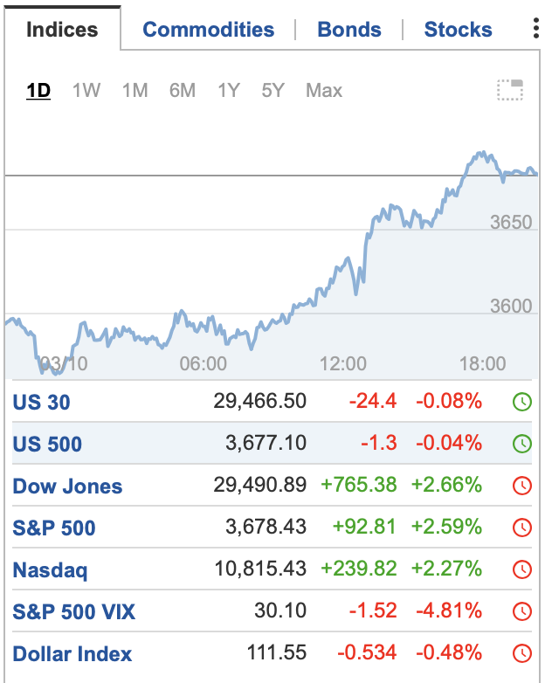Open the Stocks tab

click(x=458, y=30)
